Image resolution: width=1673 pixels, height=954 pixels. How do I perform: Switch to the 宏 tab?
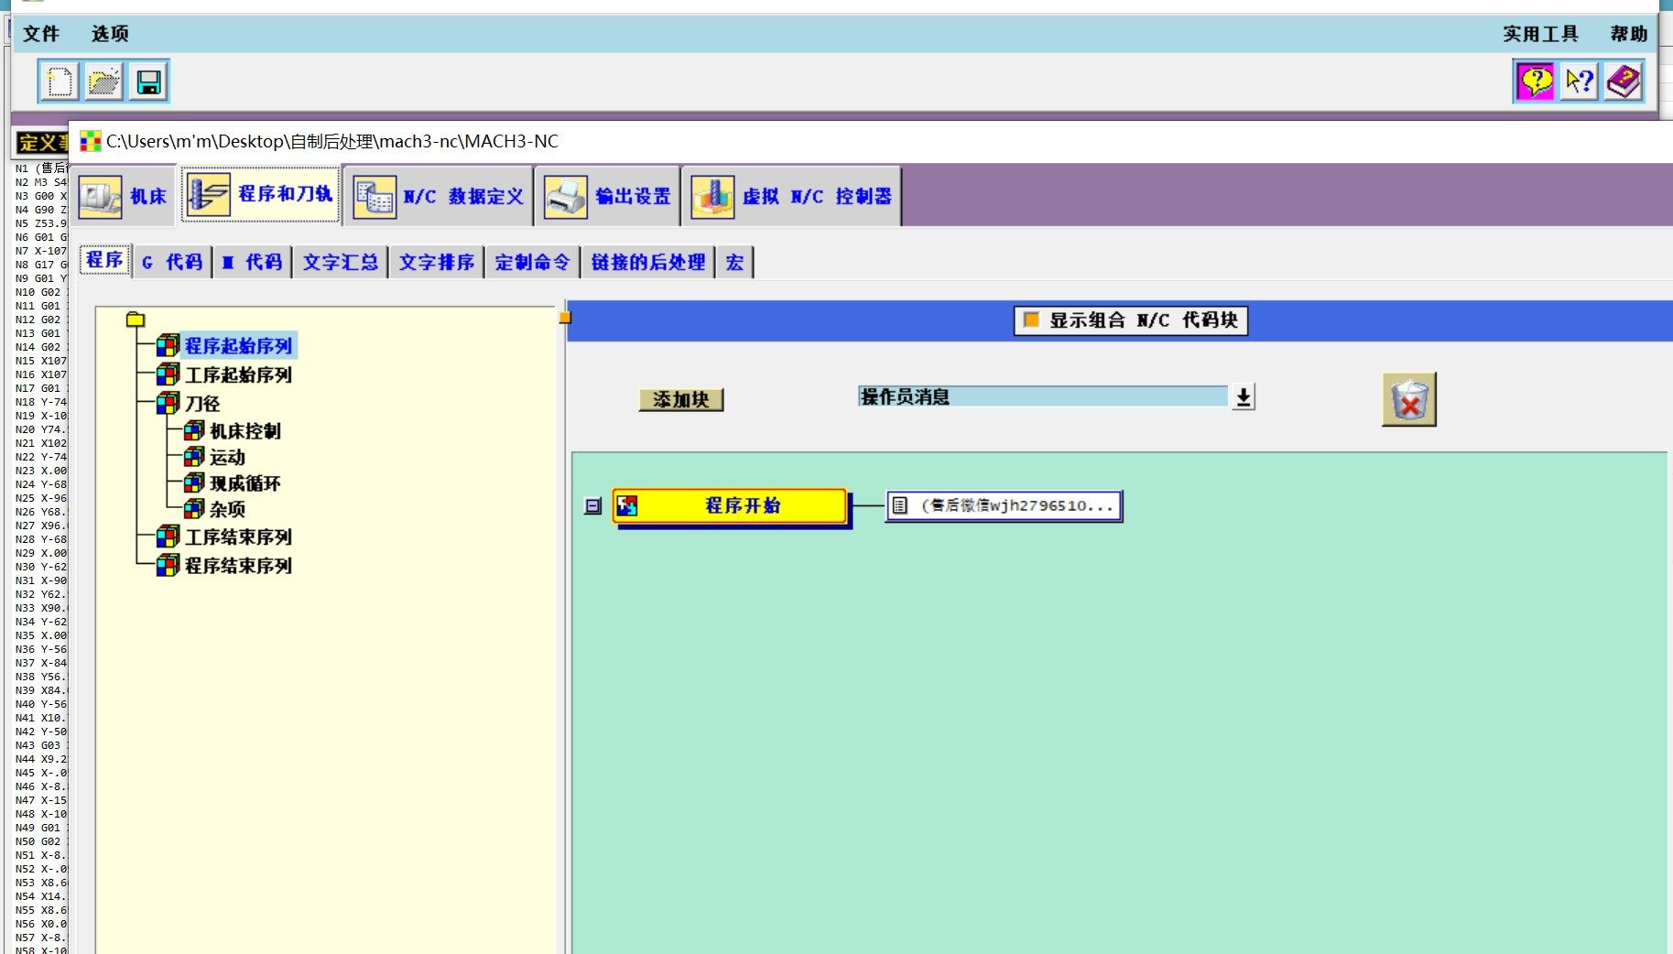(x=734, y=263)
